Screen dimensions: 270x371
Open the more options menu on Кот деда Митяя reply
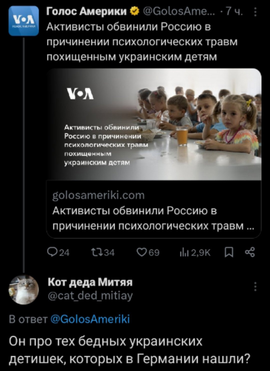(255, 287)
